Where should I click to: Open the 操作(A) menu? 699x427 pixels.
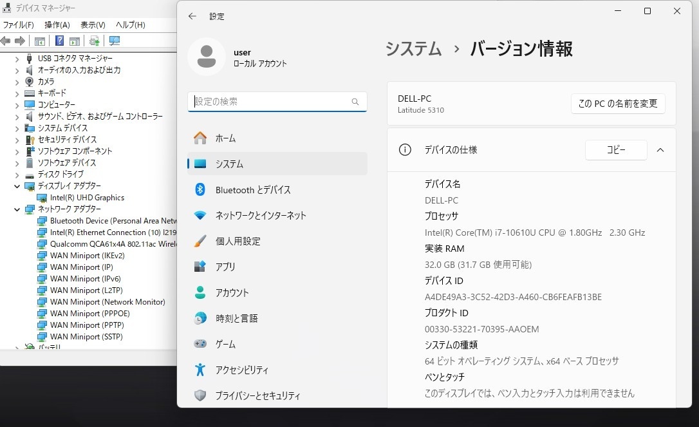click(x=57, y=25)
